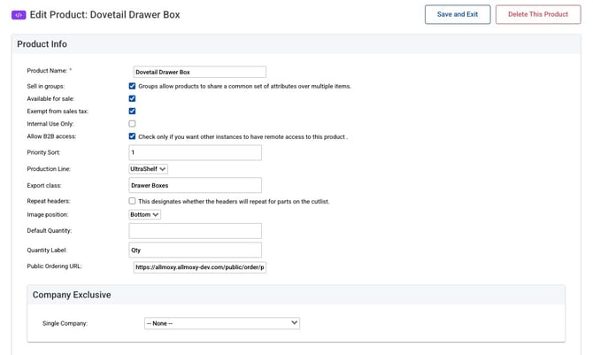Select the Default Quantity input box
The height and width of the screenshot is (355, 593).
click(x=195, y=230)
